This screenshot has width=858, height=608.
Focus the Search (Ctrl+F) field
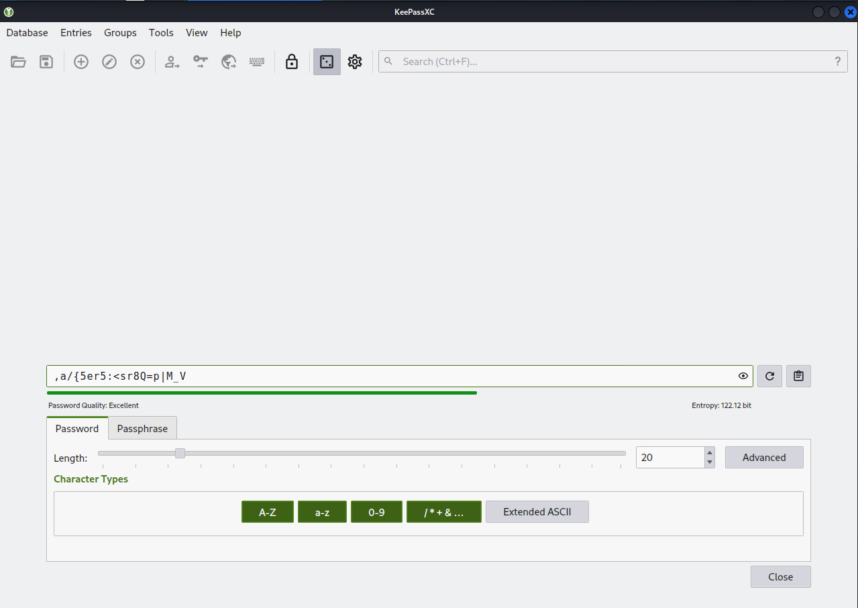tap(613, 62)
